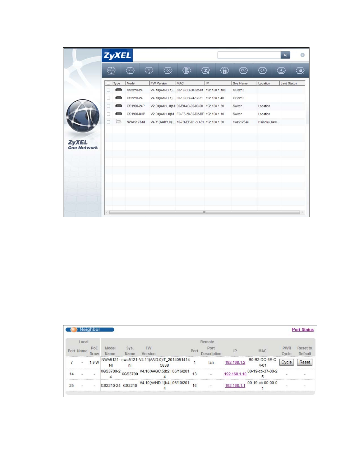Click the FC-F5-28-52-D2-BF MAC cell
The height and width of the screenshot is (463, 358).
(190, 114)
